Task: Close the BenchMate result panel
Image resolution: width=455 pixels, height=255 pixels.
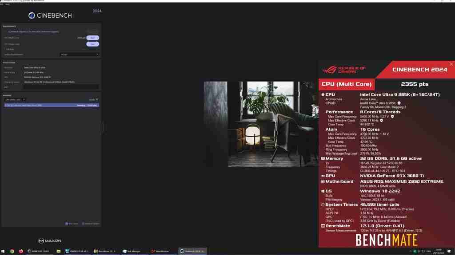Action: pyautogui.click(x=451, y=64)
